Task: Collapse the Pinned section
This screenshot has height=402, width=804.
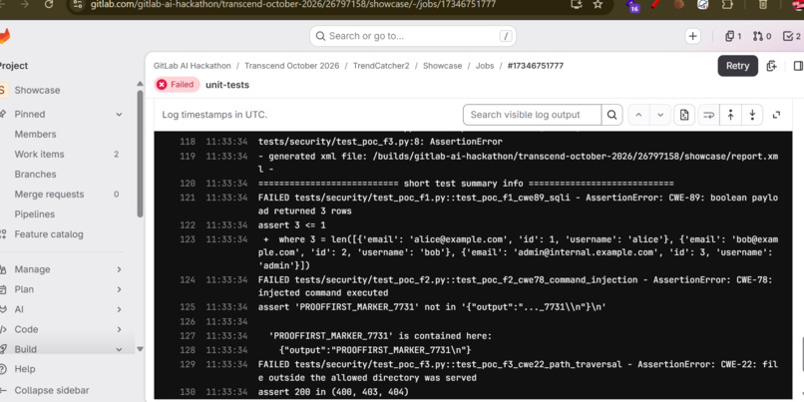Action: coord(119,115)
